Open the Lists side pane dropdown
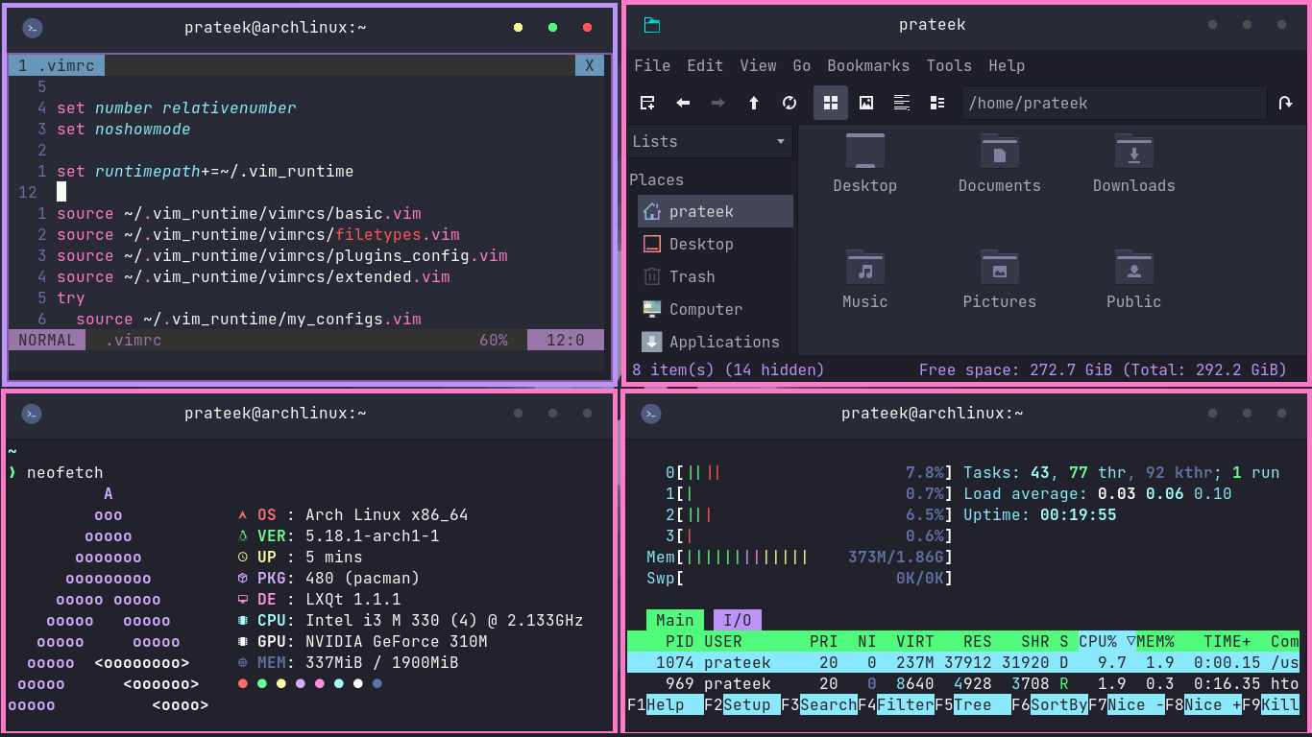The width and height of the screenshot is (1312, 737). pos(710,141)
